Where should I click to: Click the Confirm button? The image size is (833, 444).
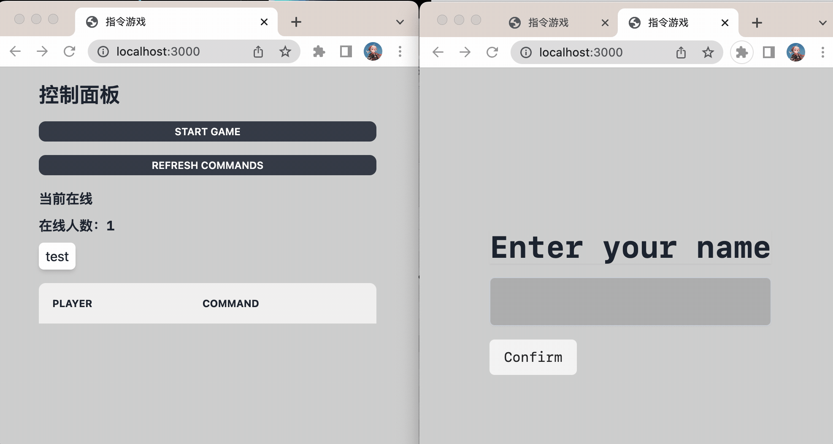click(x=533, y=357)
